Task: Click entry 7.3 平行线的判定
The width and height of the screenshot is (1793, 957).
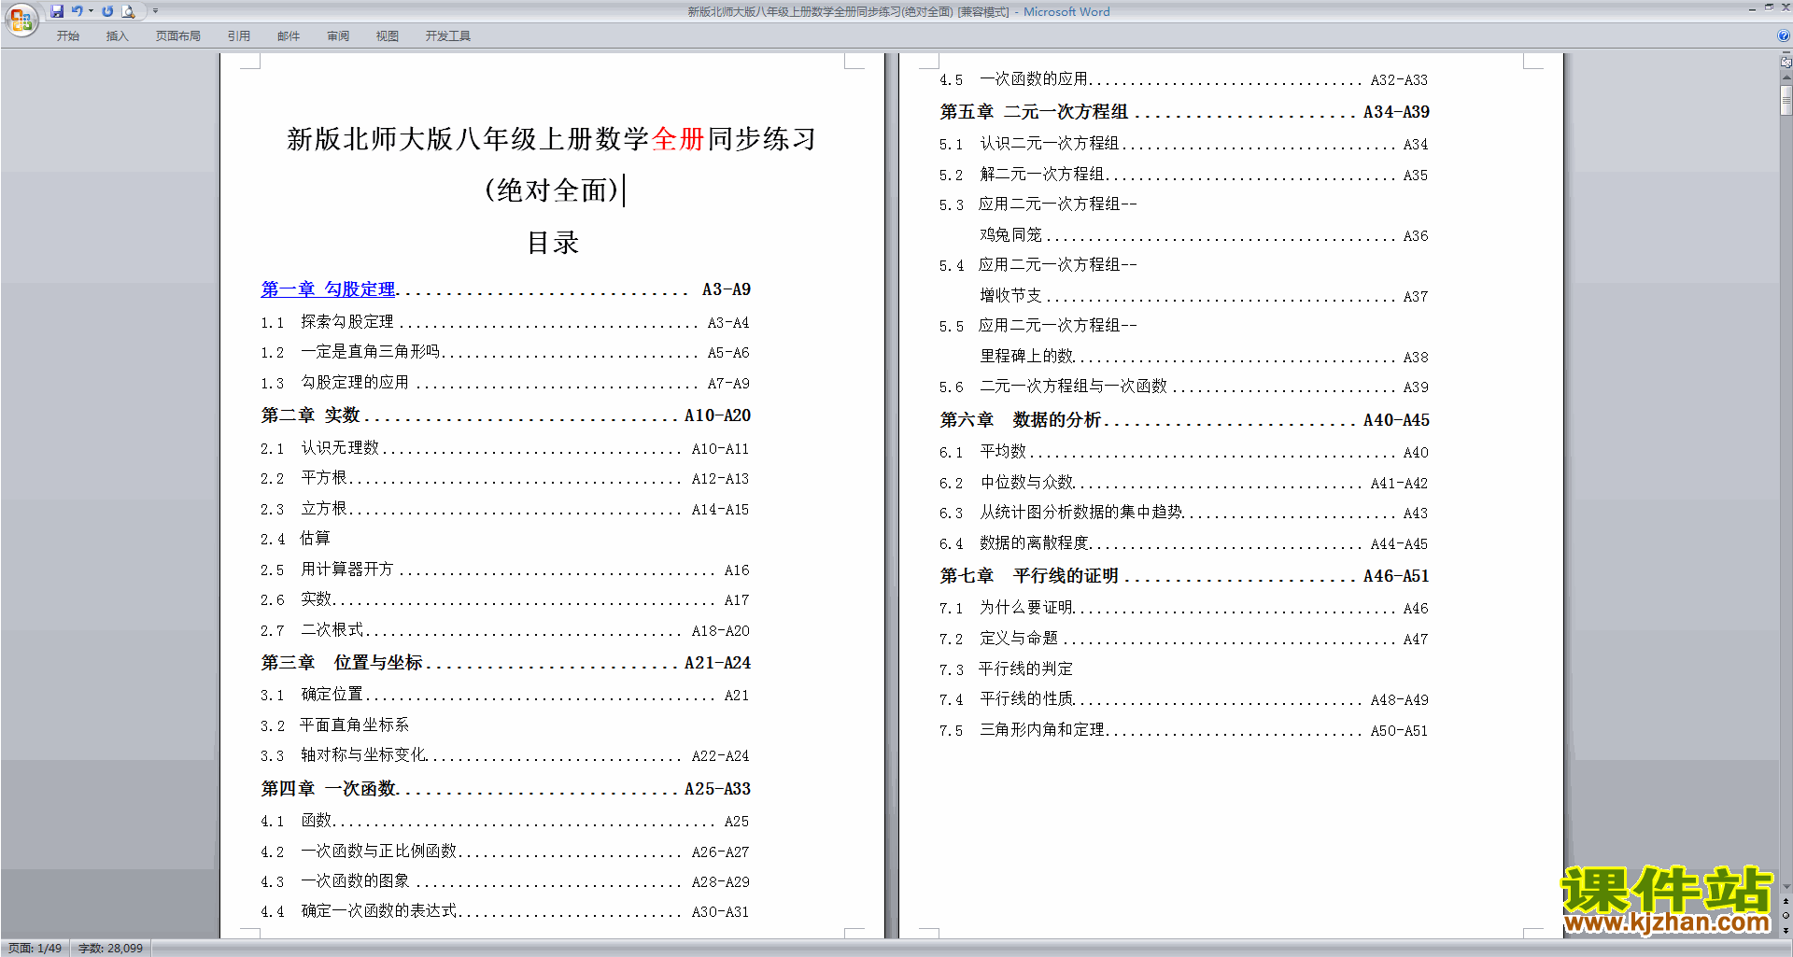Action: [x=1007, y=669]
